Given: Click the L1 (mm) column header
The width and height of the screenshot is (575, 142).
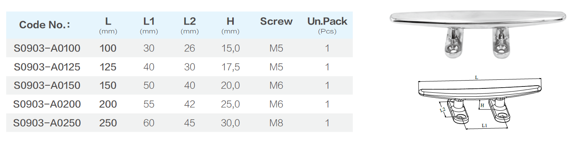Looking at the screenshot, I should coord(149,25).
